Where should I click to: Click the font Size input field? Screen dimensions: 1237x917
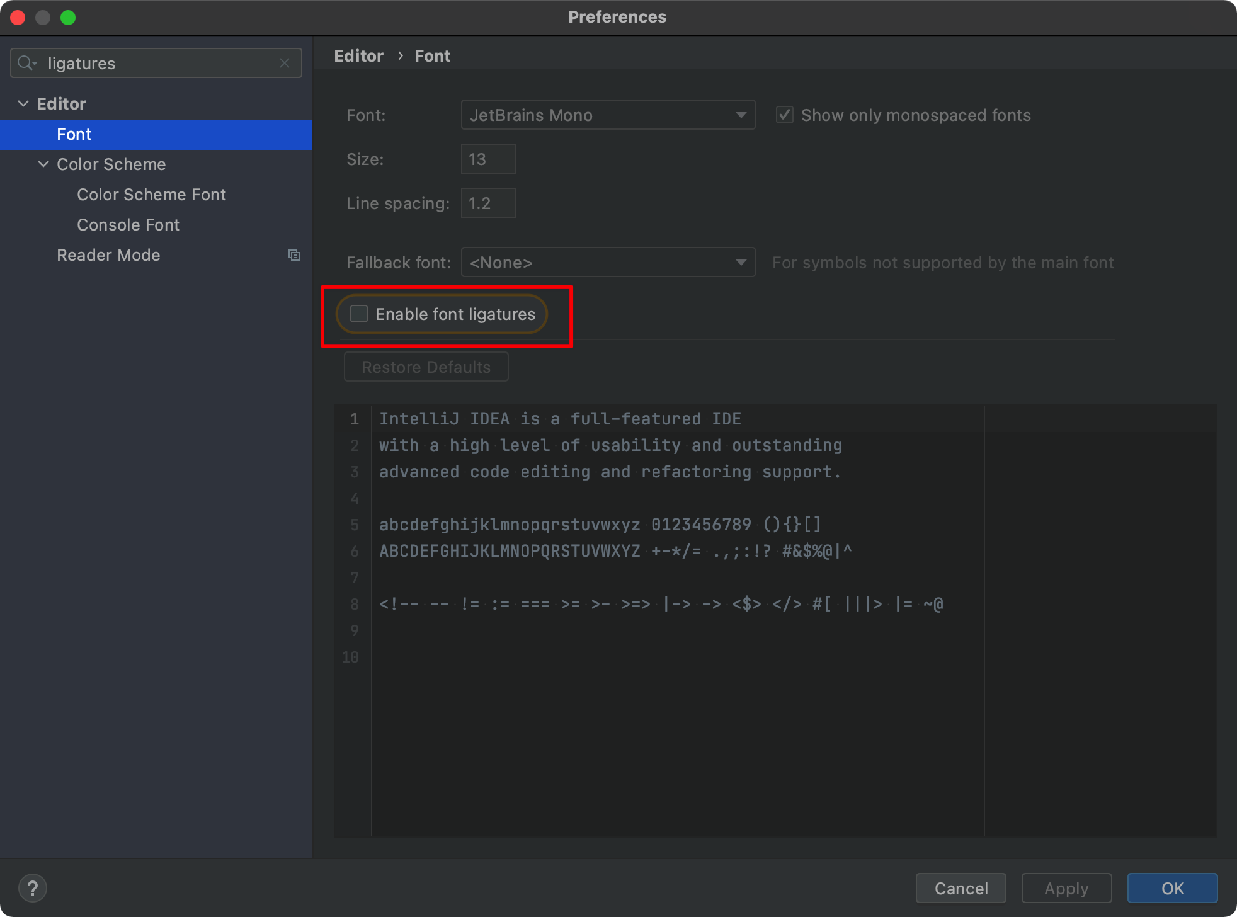coord(489,159)
